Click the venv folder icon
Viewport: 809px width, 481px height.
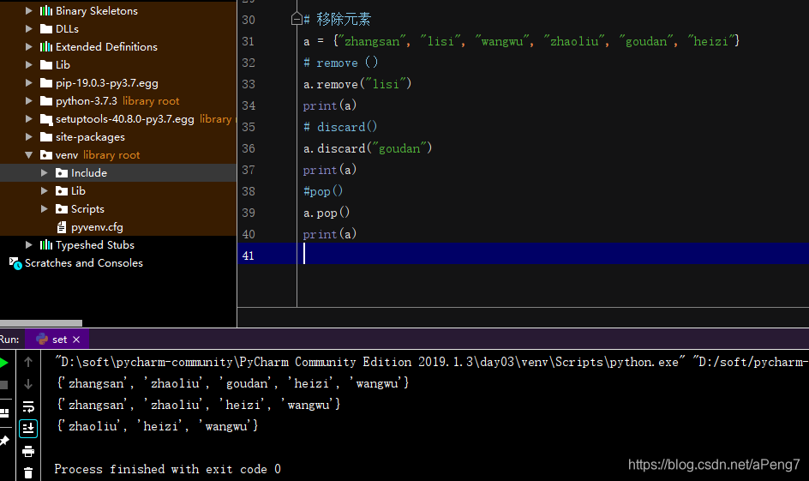click(x=46, y=155)
